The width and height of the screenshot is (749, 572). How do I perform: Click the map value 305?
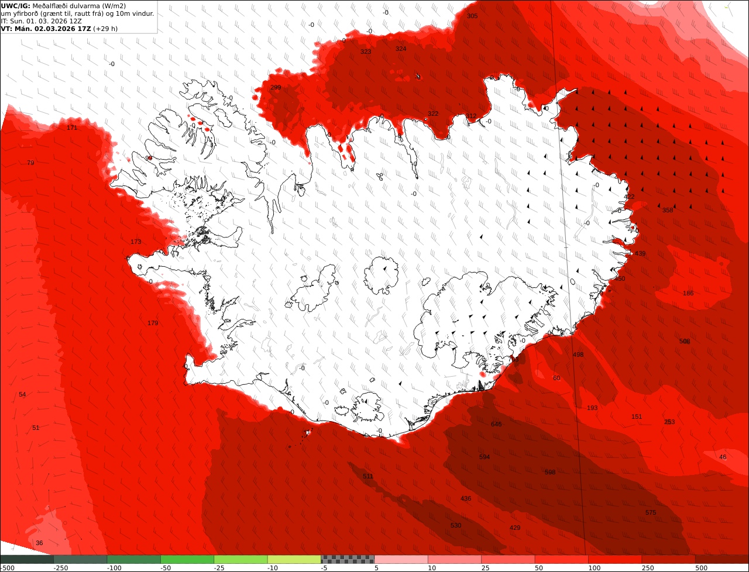click(472, 16)
